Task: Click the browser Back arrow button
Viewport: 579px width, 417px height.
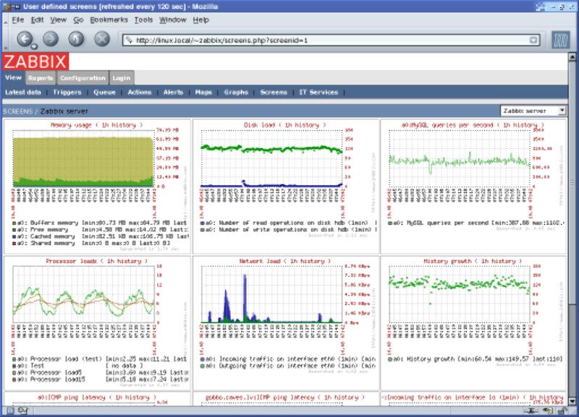Action: 25,39
